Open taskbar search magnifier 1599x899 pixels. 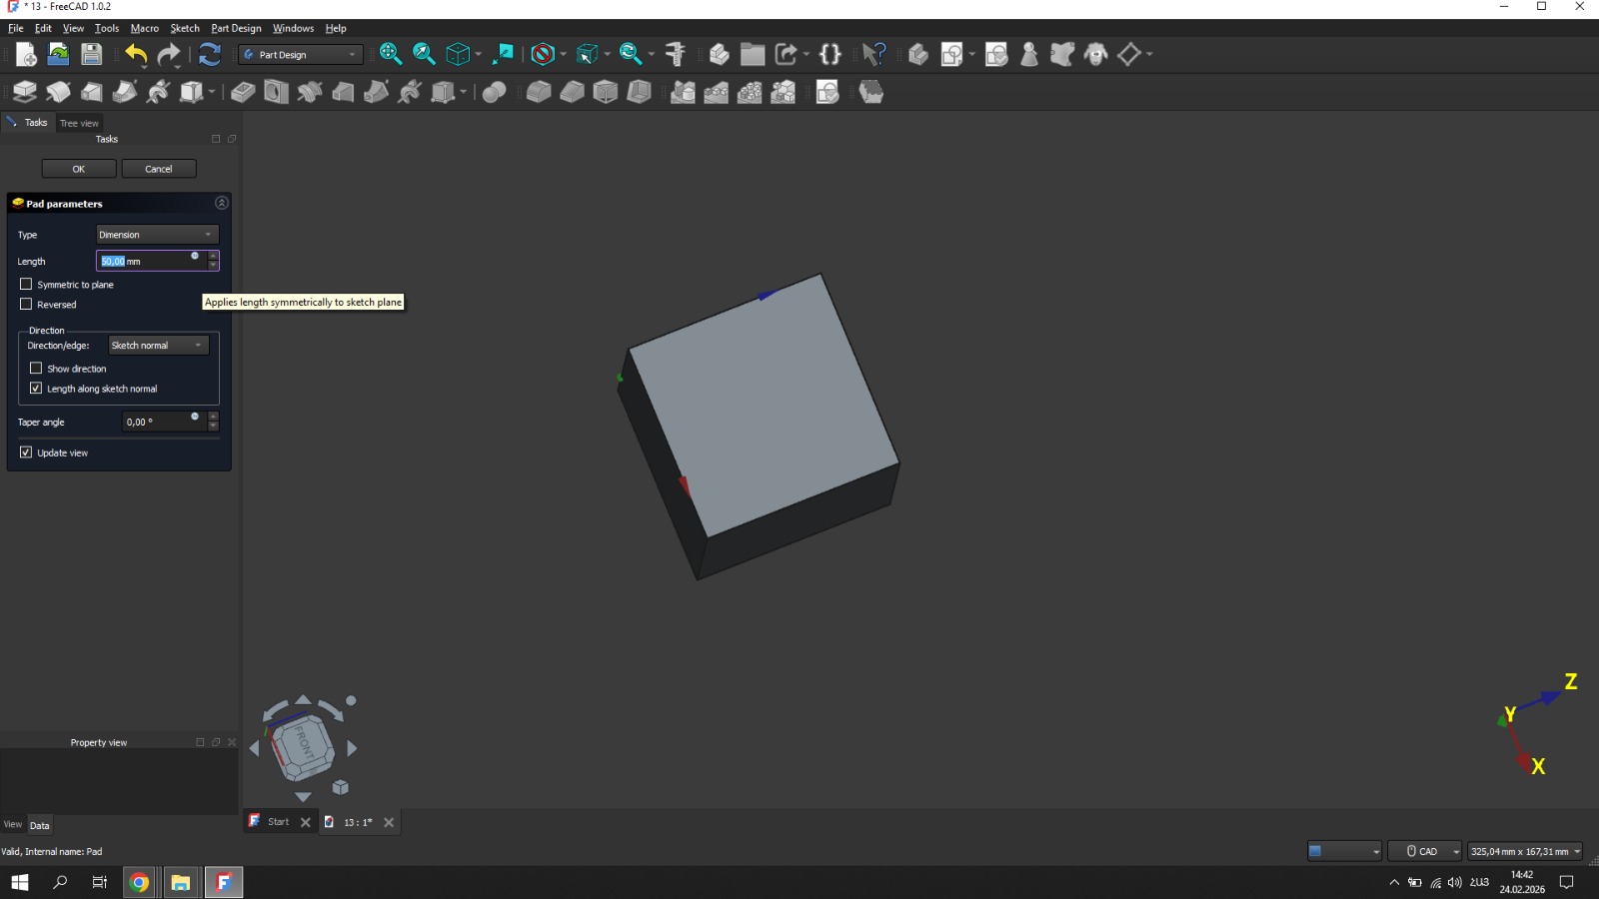click(x=60, y=882)
